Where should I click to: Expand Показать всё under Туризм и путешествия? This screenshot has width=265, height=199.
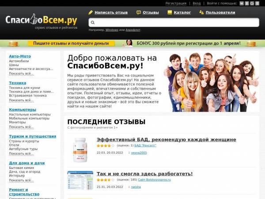(21, 154)
